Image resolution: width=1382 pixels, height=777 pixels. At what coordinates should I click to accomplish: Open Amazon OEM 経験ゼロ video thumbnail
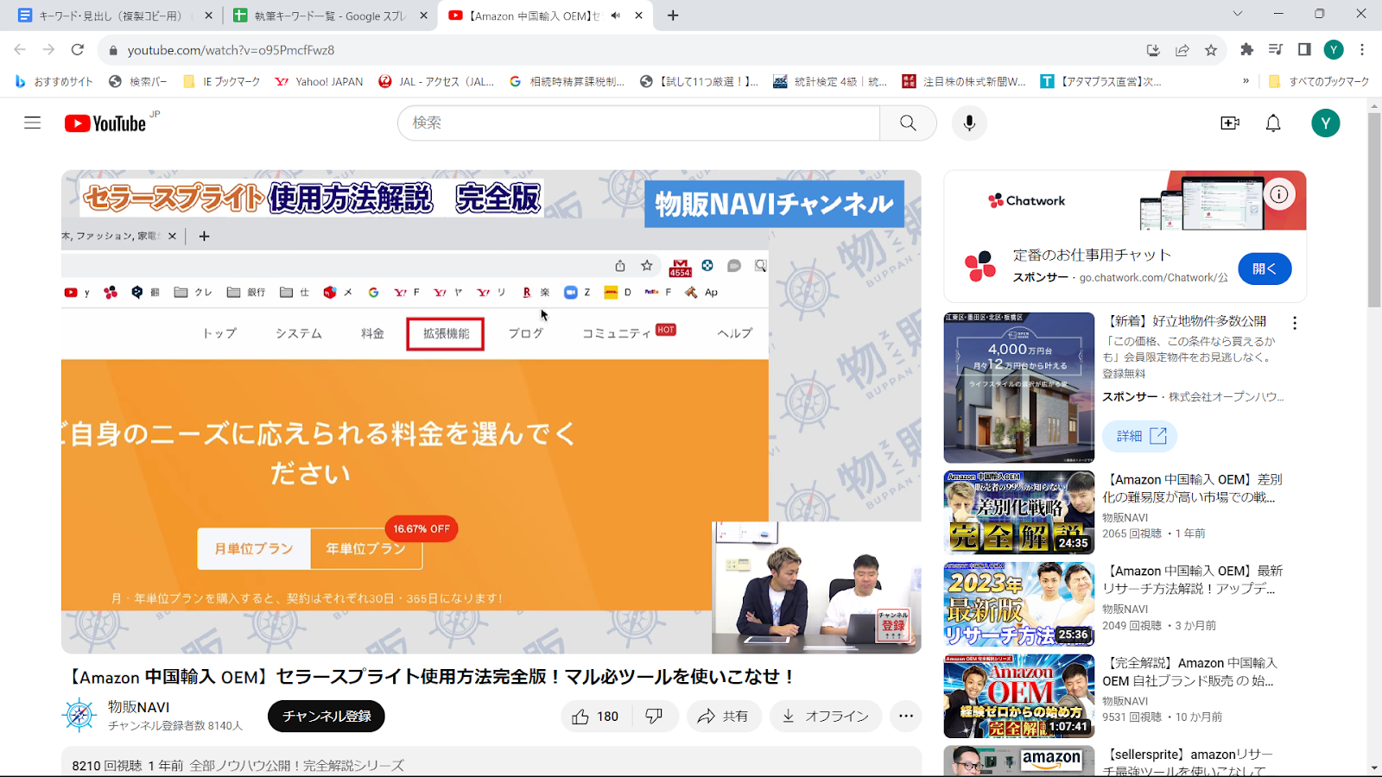(x=1019, y=696)
